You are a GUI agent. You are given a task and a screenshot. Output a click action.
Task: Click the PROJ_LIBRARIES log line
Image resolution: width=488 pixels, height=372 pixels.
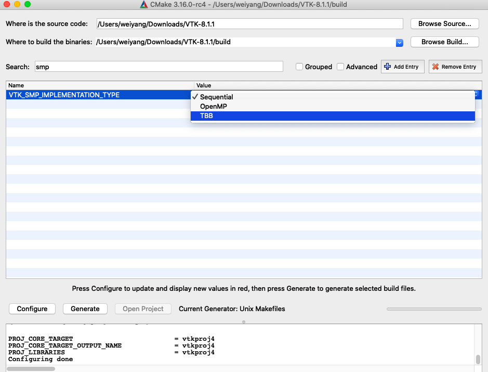[111, 352]
